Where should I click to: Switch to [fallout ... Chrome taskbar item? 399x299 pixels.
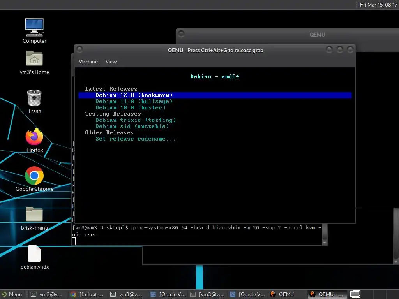pos(87,294)
